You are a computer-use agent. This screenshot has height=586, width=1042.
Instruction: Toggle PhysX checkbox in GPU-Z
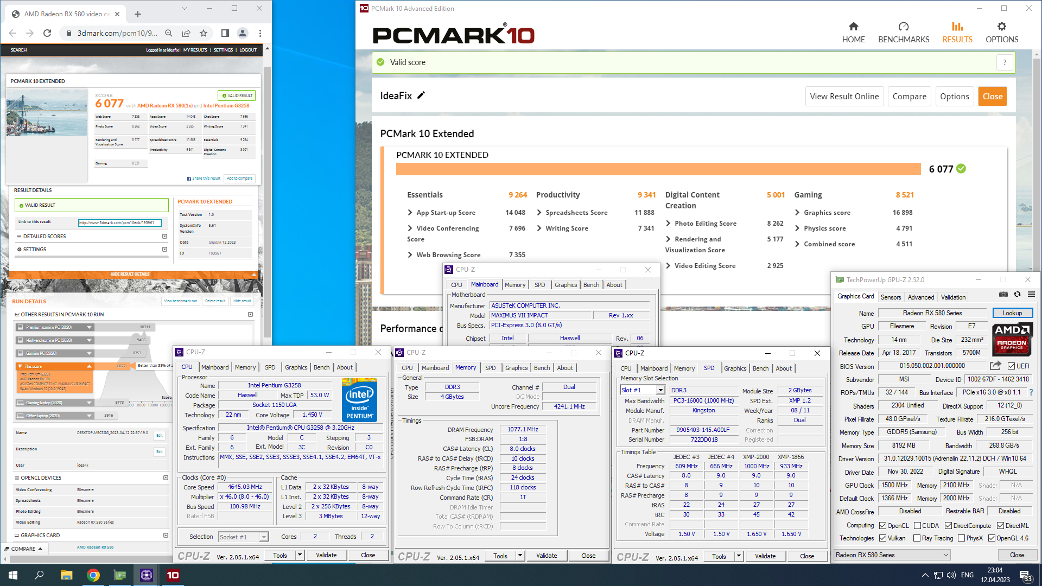click(x=961, y=538)
